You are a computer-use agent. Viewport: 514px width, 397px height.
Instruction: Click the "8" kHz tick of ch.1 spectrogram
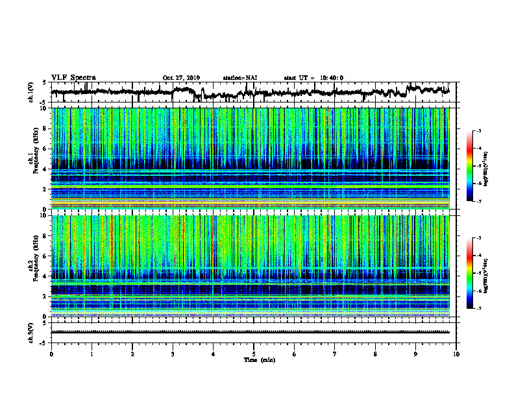click(45, 128)
